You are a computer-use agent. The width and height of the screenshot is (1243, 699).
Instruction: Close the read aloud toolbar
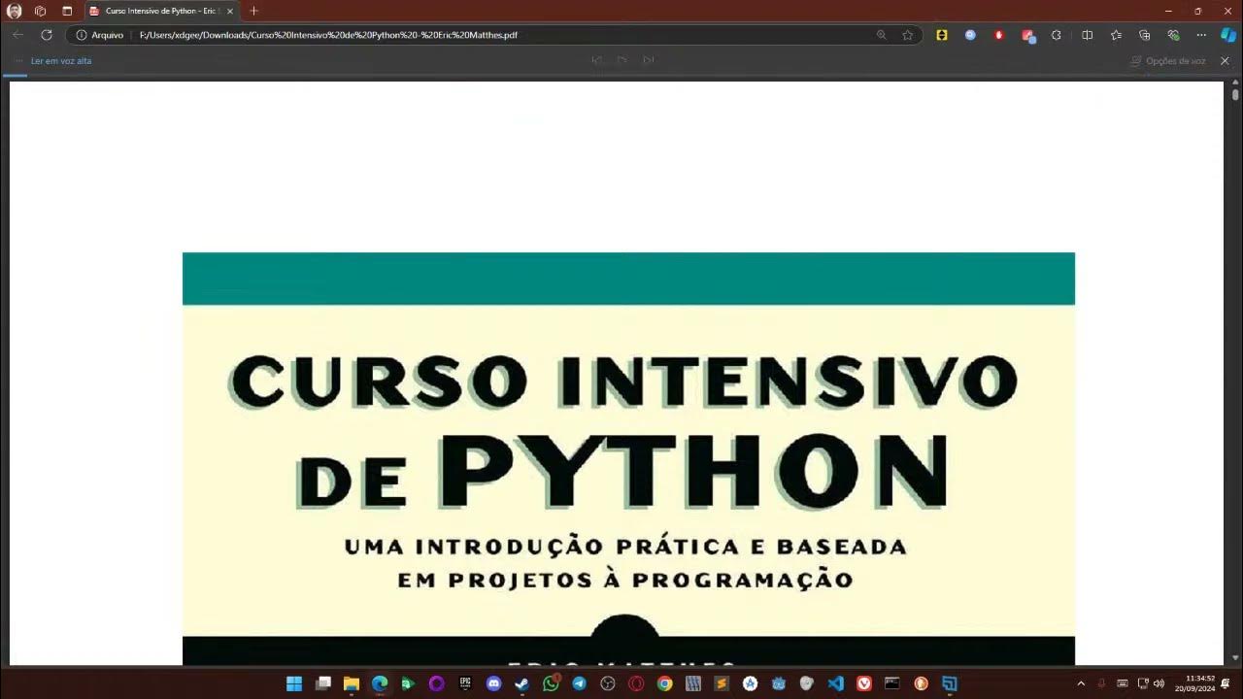pos(1225,60)
